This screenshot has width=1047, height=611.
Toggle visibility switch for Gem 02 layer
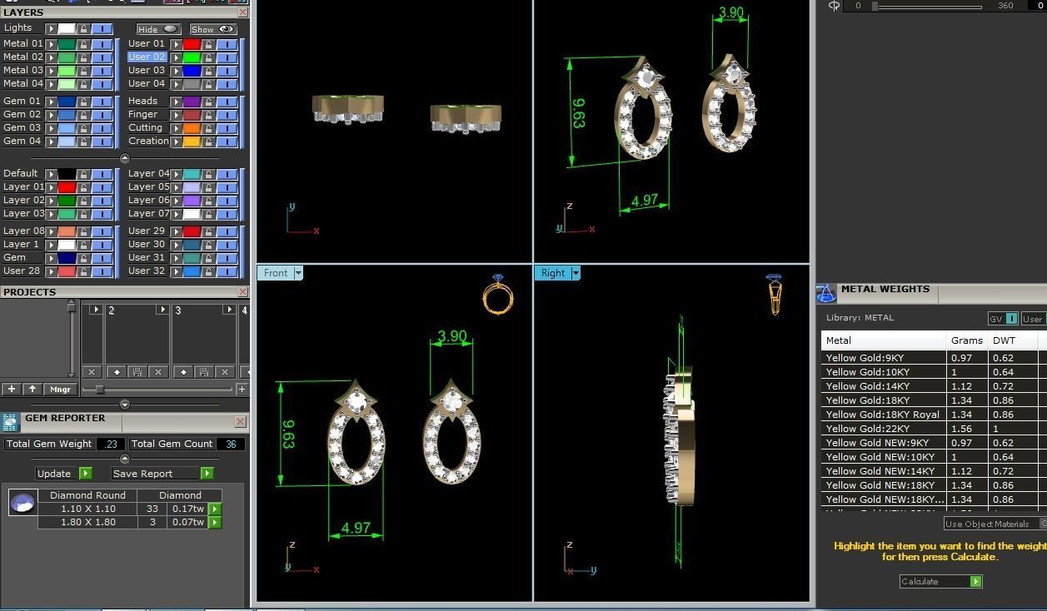click(x=102, y=115)
